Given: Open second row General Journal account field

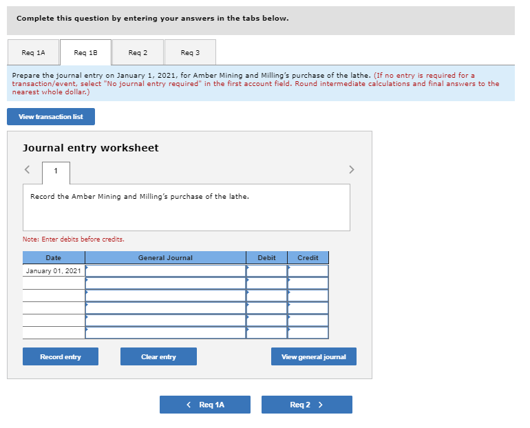Looking at the screenshot, I should pyautogui.click(x=165, y=283).
